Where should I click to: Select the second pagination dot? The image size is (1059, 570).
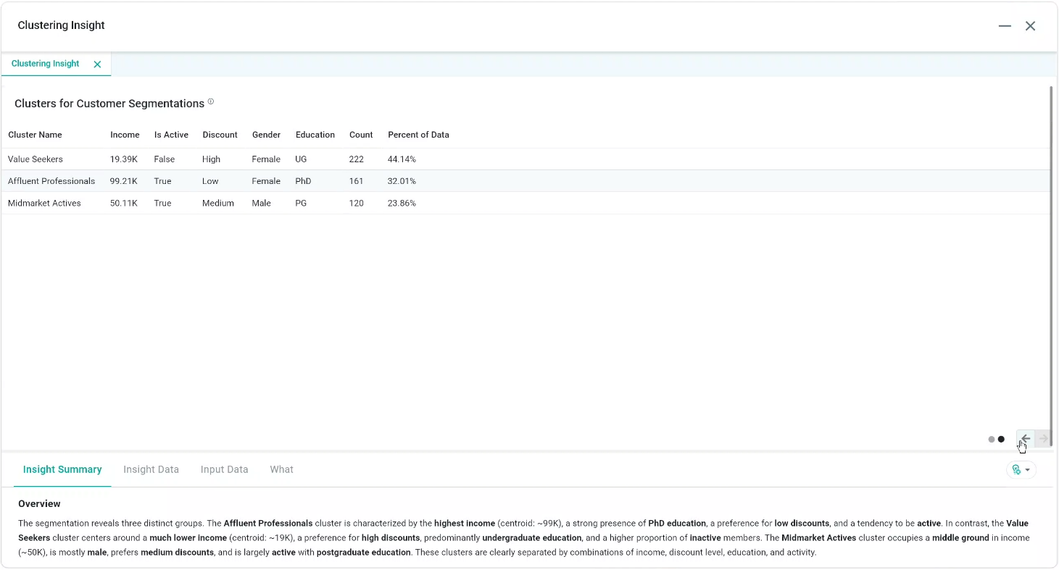pyautogui.click(x=1001, y=439)
